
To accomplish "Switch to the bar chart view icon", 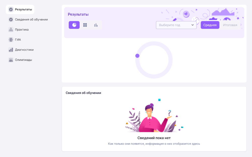I will click(96, 25).
